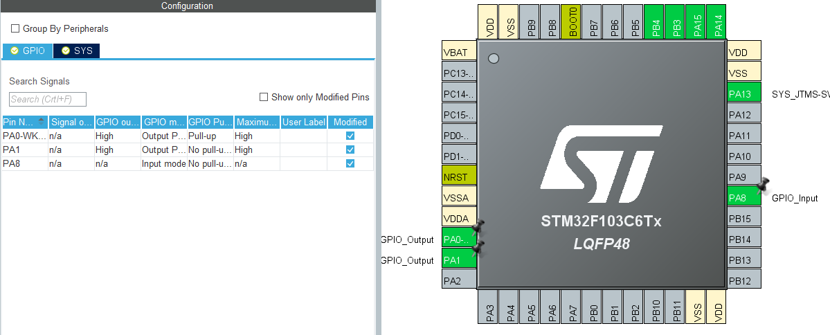Click the Pull-up cell in the PA0-WK row
This screenshot has width=830, height=335.
point(210,136)
